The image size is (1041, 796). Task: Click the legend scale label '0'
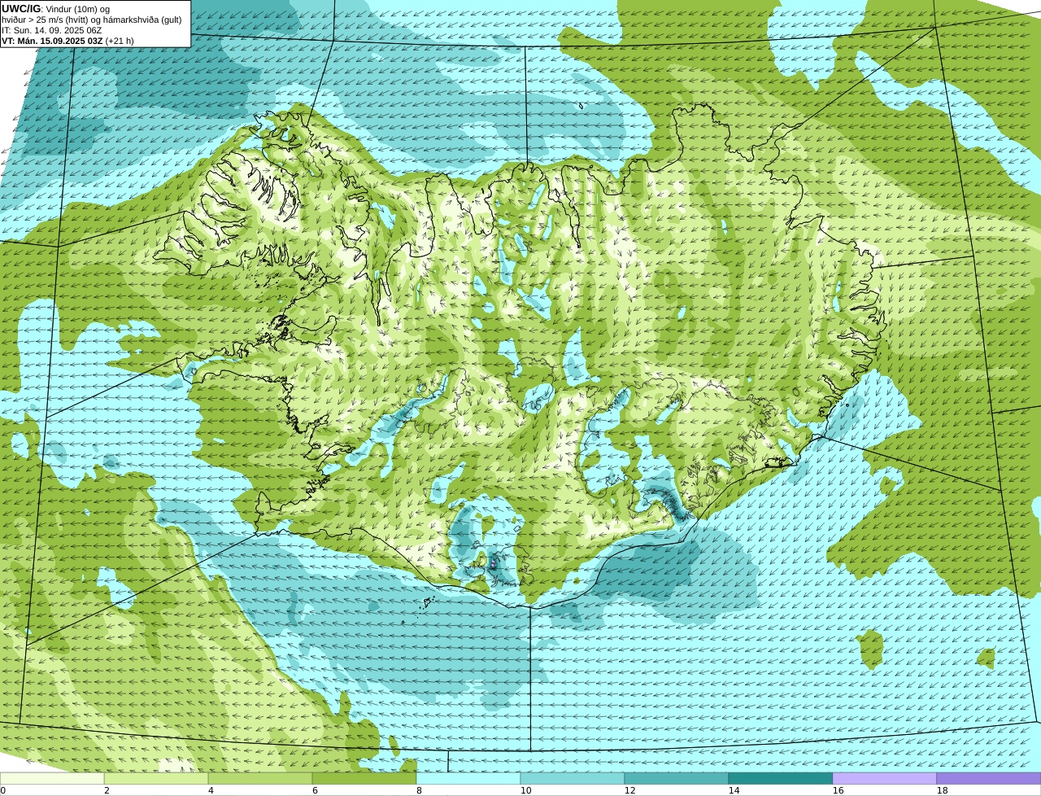(2, 790)
